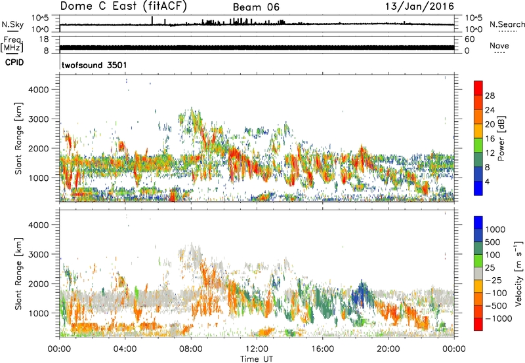Screen dimensions: 525x363
Task: Click the black frequency band in the Freq. panel
Action: tap(257, 47)
